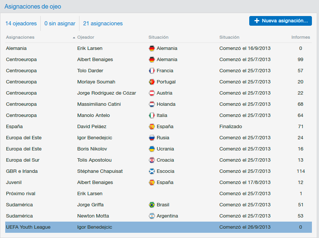Click the France flag icon beside Francia

pyautogui.click(x=152, y=71)
